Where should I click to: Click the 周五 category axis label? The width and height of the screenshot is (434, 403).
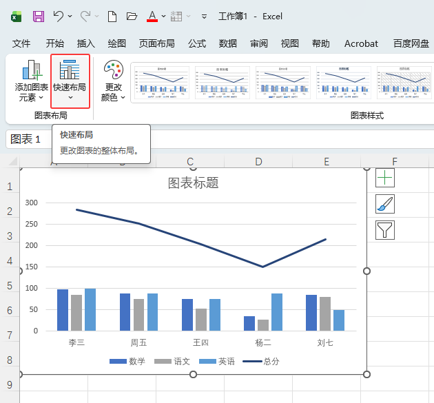tap(138, 342)
